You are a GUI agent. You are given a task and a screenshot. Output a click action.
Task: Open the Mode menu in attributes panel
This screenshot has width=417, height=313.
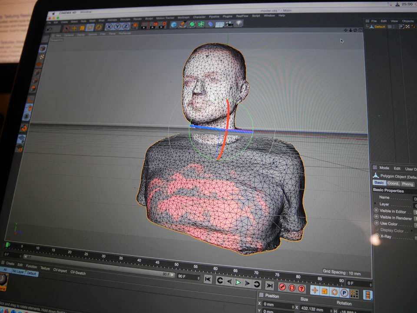(x=384, y=168)
